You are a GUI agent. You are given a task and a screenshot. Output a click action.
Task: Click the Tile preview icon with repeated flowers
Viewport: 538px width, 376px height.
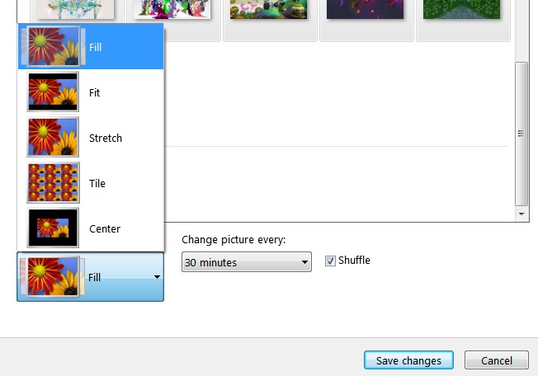click(53, 183)
